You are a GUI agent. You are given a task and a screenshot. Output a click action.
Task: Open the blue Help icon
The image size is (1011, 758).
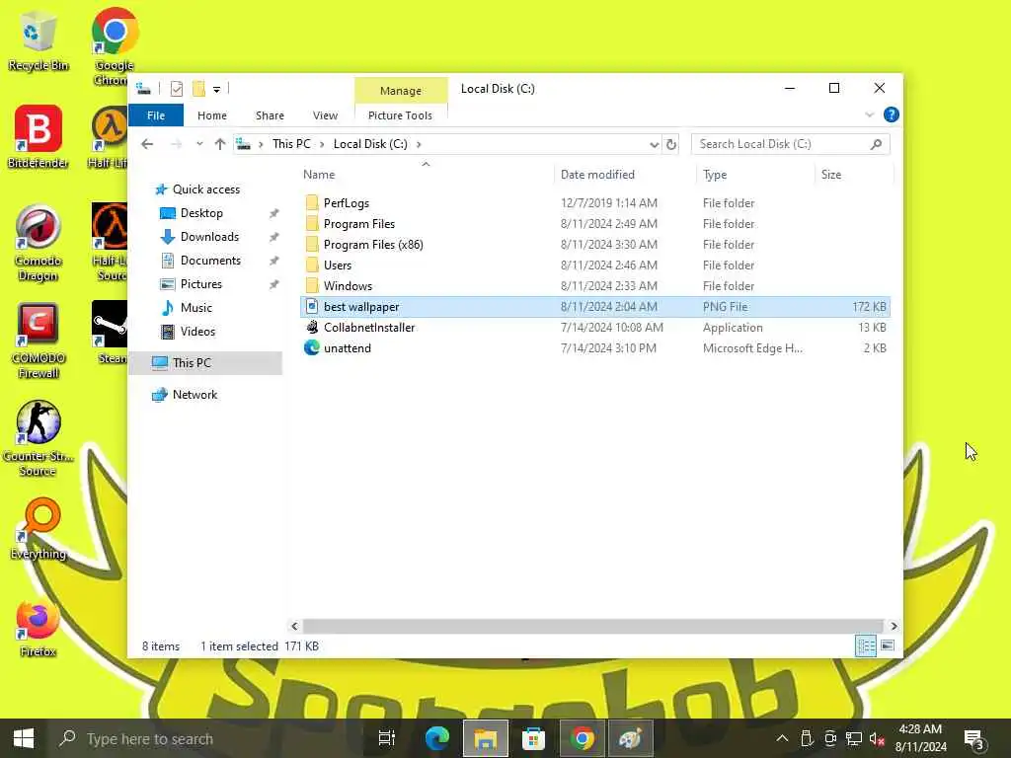coord(892,114)
